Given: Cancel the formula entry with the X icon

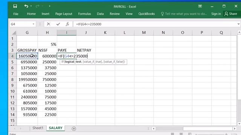Looking at the screenshot, I should (49, 24).
